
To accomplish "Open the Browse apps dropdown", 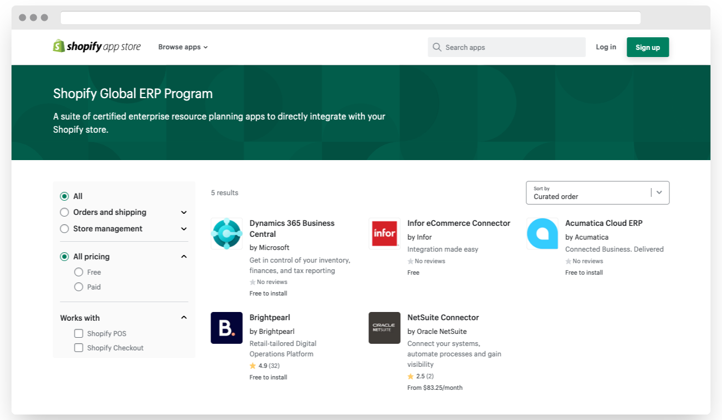I will pos(183,47).
